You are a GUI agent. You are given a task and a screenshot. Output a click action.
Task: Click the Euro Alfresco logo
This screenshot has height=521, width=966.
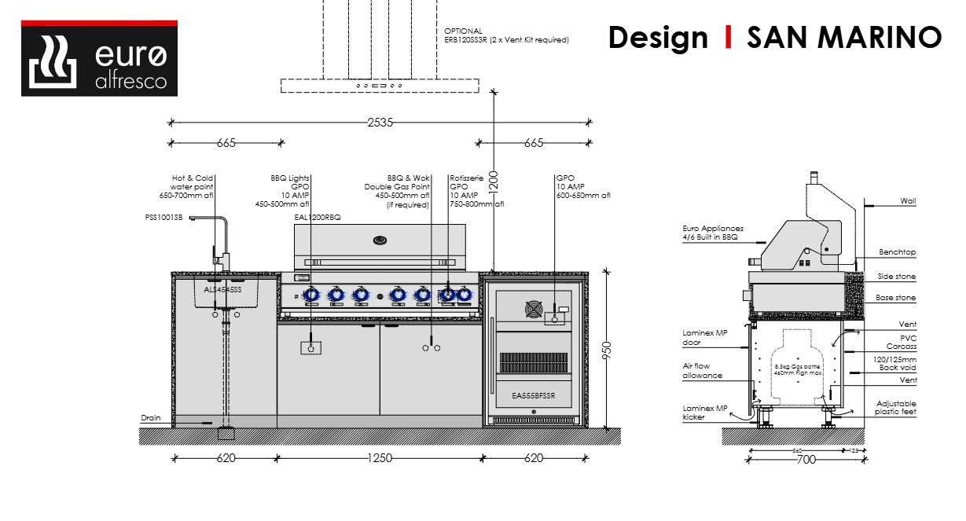point(99,59)
